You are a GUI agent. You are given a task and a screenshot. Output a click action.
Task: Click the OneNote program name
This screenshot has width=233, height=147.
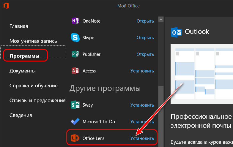[92, 21]
